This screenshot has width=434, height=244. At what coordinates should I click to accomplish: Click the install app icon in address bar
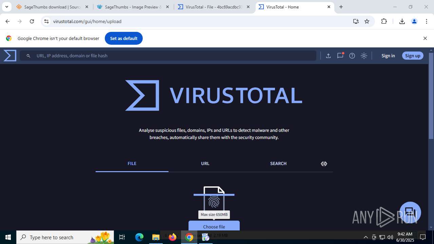tap(356, 21)
